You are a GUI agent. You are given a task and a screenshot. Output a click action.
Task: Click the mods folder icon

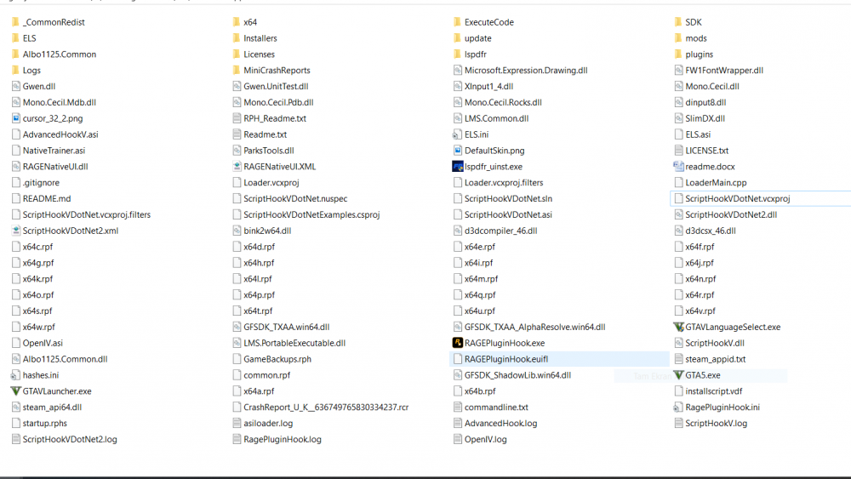click(x=678, y=38)
